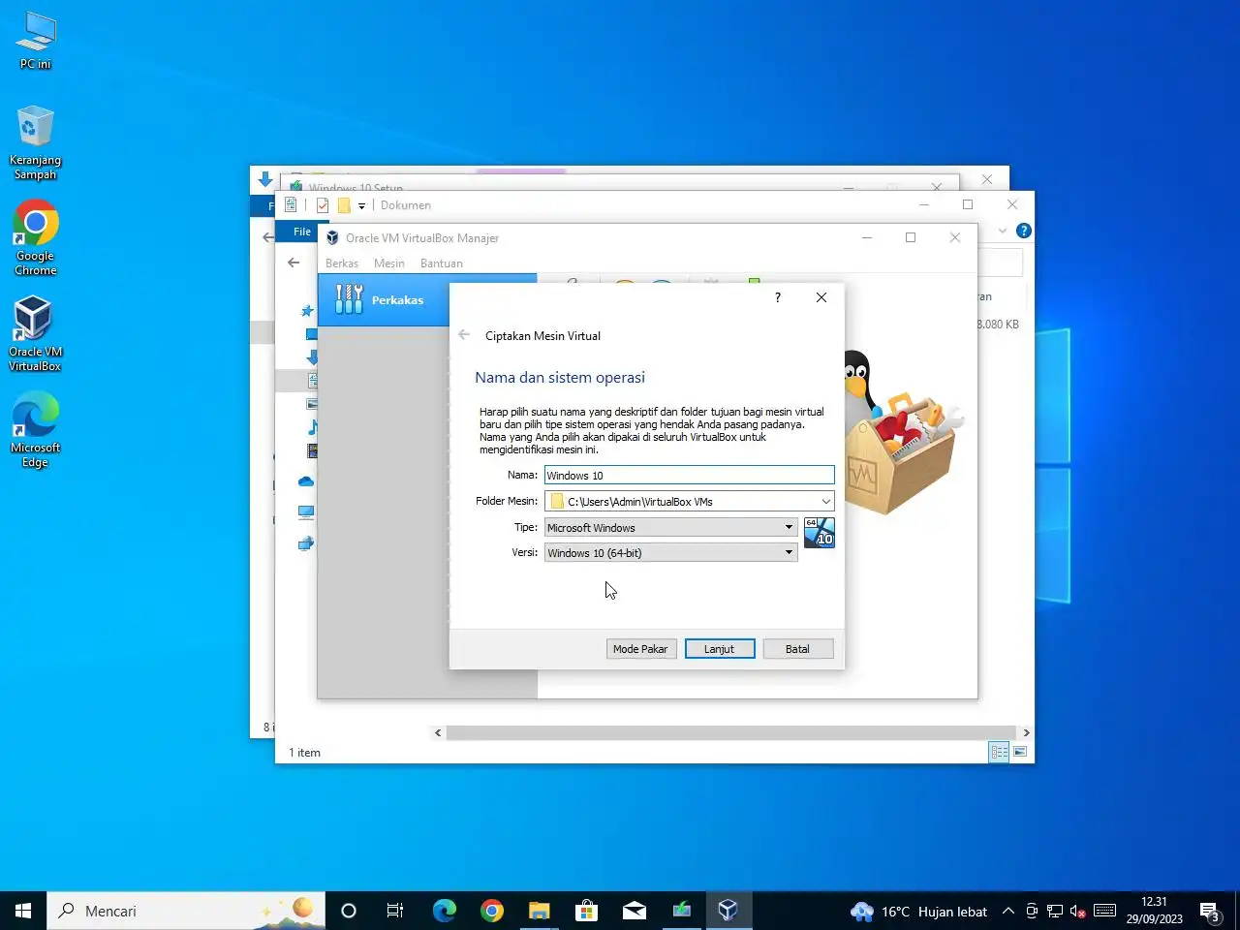Open the Tipe Microsoft Windows dropdown
This screenshot has width=1240, height=930.
670,527
